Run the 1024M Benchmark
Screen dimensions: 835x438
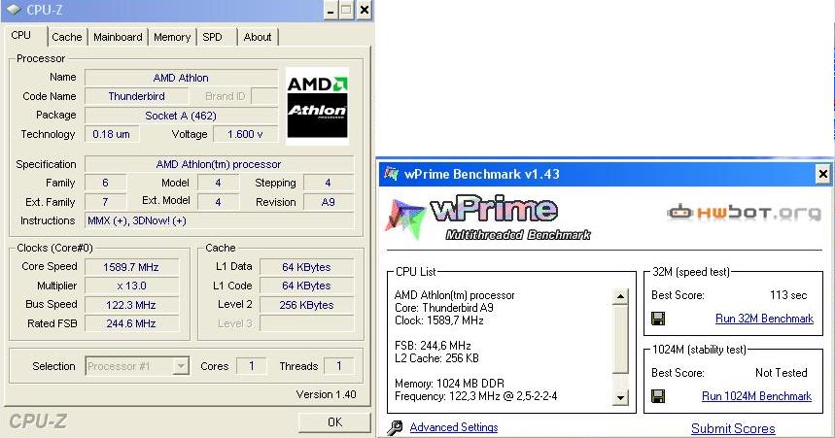(x=756, y=396)
